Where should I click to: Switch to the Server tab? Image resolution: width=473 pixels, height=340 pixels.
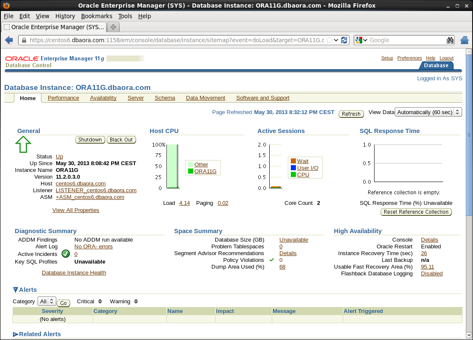pos(136,98)
